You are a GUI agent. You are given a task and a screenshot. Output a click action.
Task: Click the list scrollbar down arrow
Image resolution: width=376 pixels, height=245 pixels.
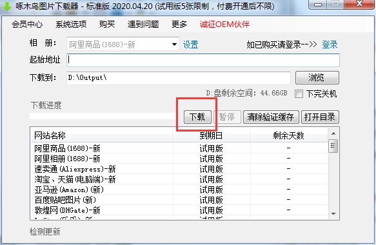[x=333, y=214]
